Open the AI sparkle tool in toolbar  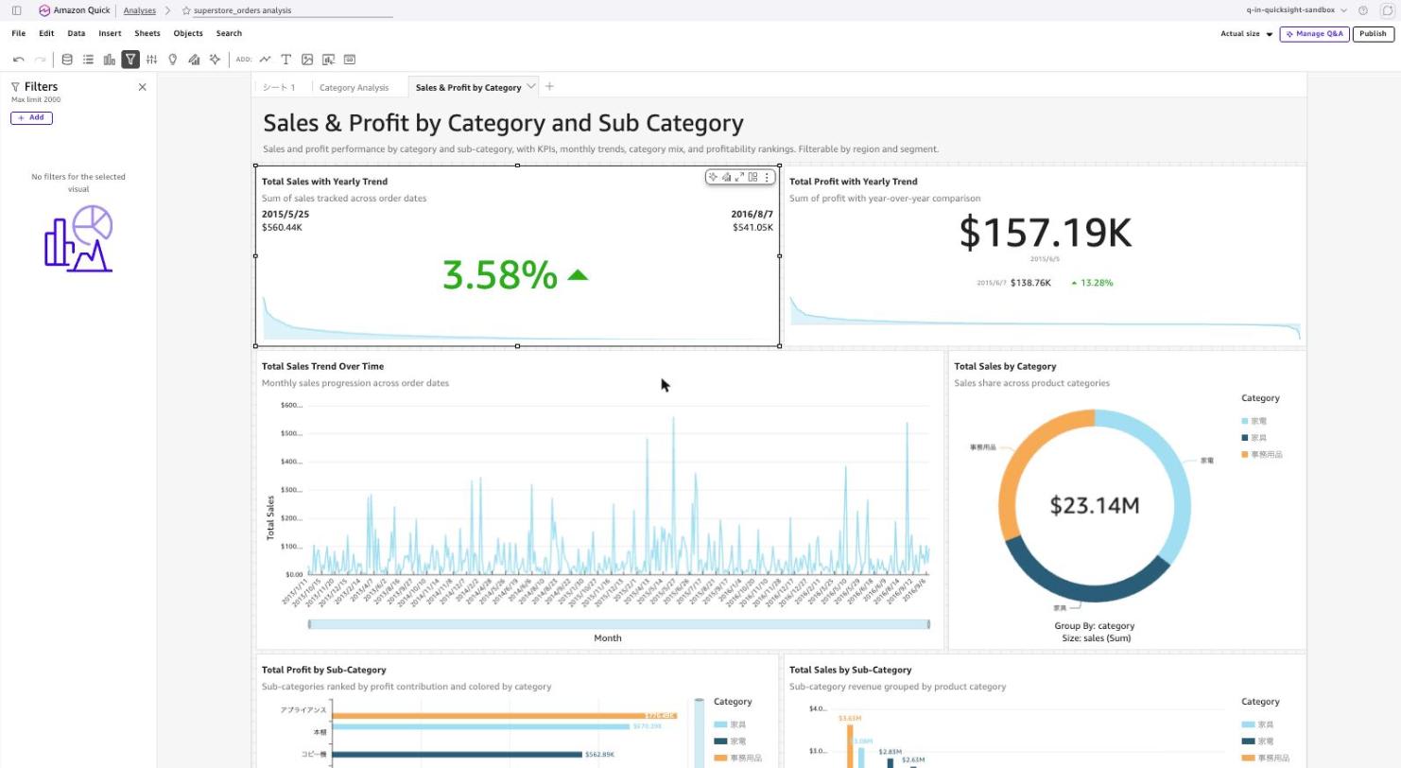coord(215,60)
